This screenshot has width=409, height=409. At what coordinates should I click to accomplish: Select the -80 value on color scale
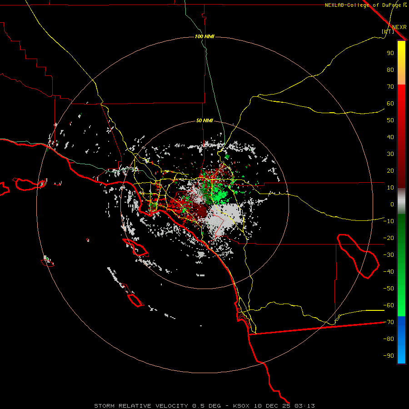[389, 339]
